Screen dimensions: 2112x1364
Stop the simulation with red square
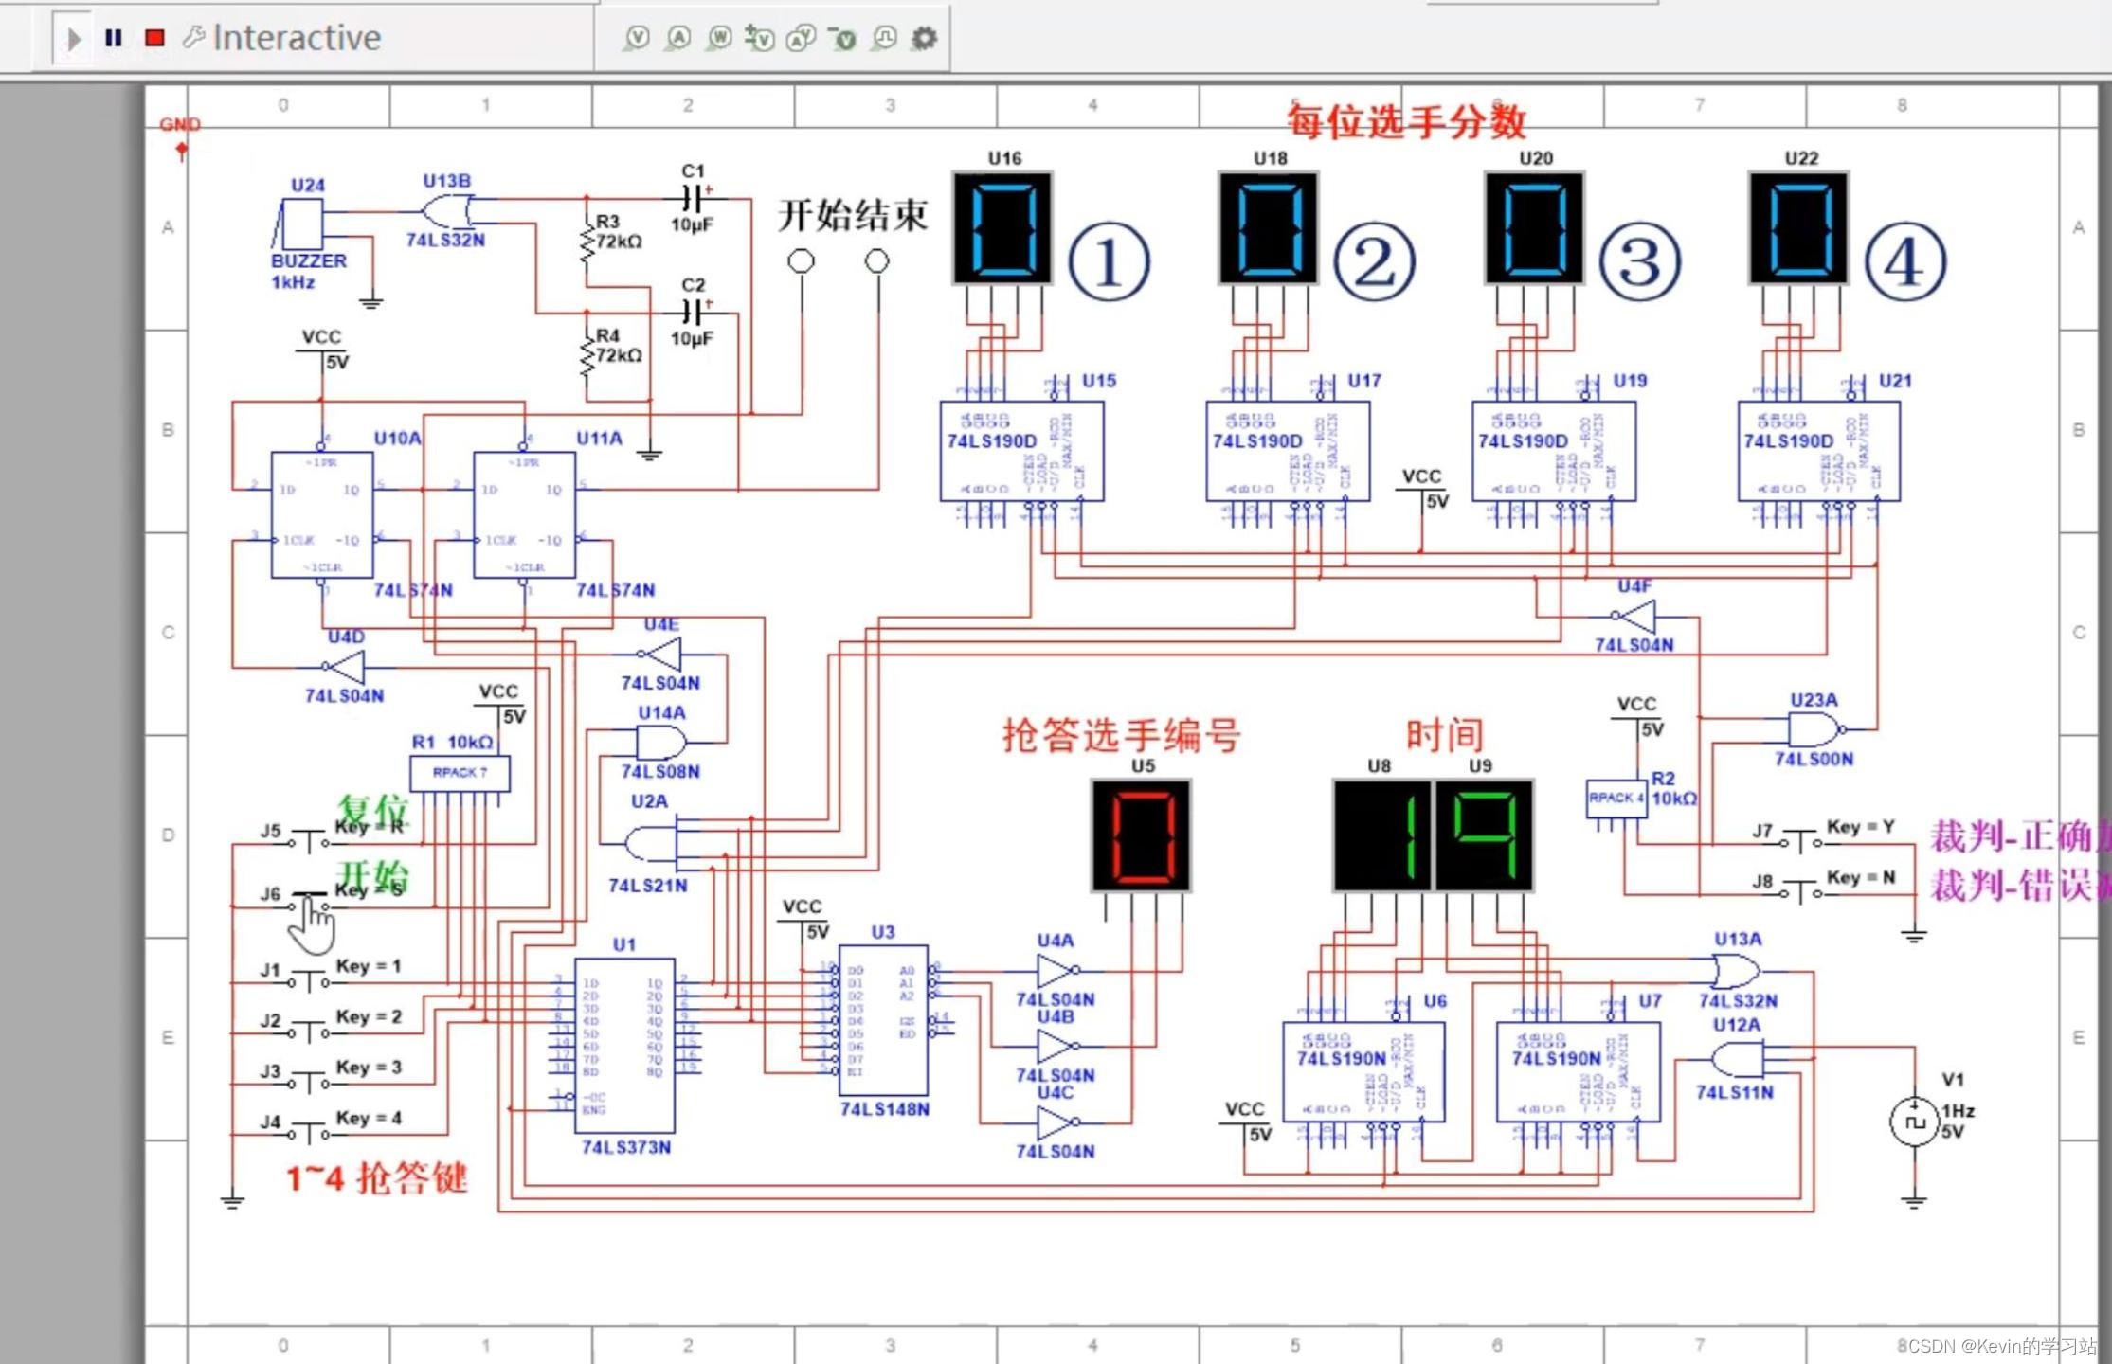pos(153,38)
